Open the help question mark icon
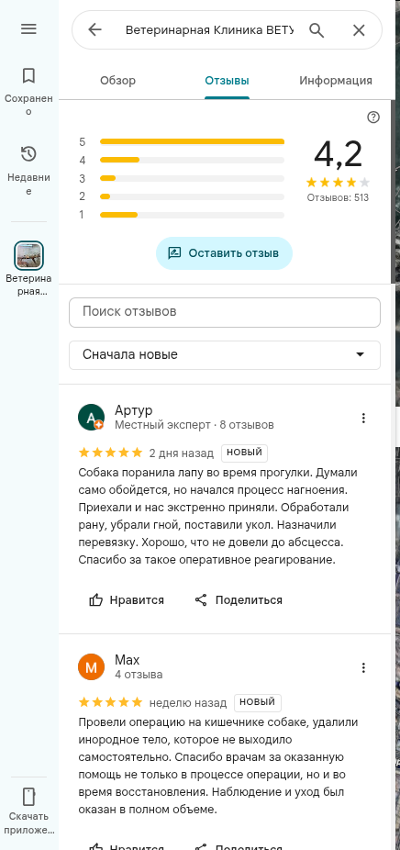Image resolution: width=400 pixels, height=850 pixels. coord(373,117)
